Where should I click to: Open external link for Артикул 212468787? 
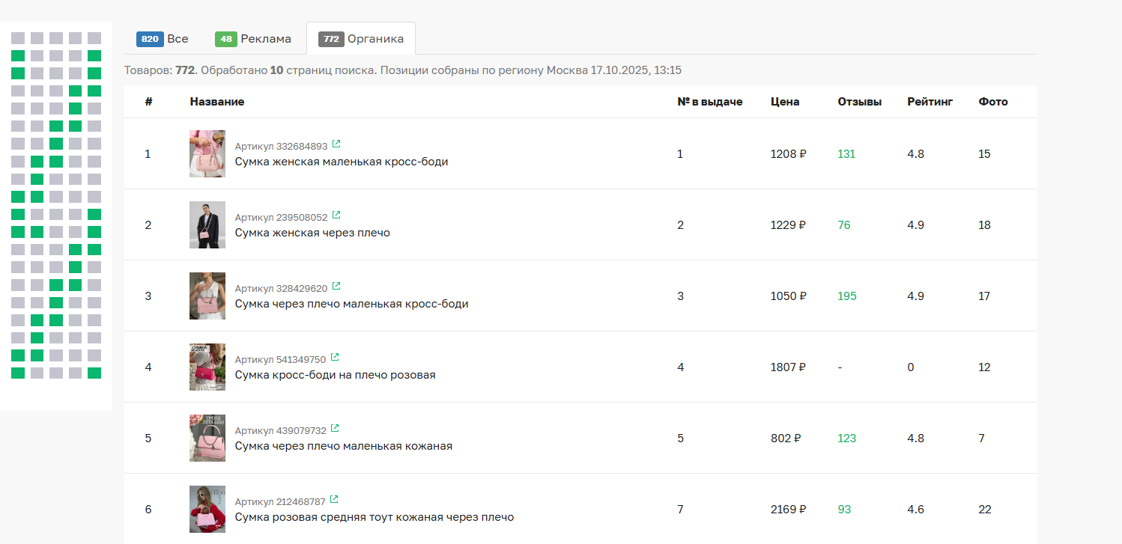pyautogui.click(x=334, y=499)
